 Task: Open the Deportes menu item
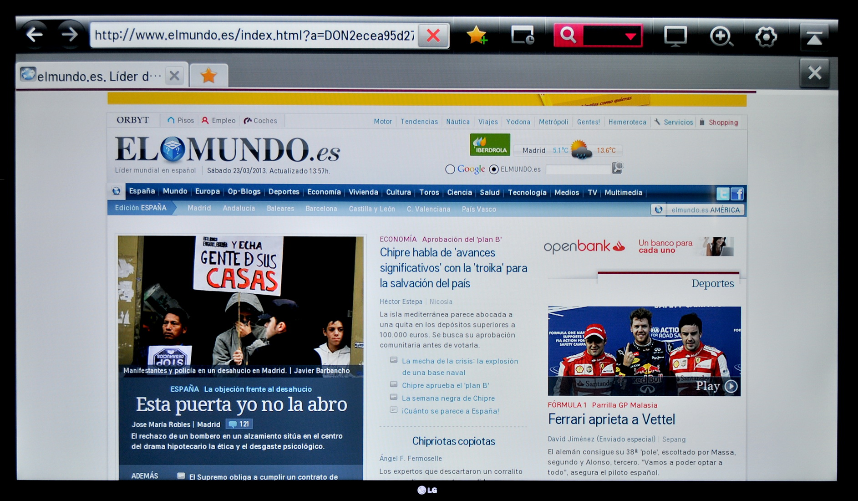284,192
